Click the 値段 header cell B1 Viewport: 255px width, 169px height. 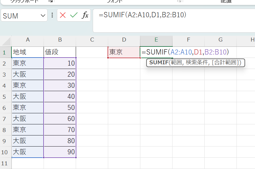pos(60,52)
